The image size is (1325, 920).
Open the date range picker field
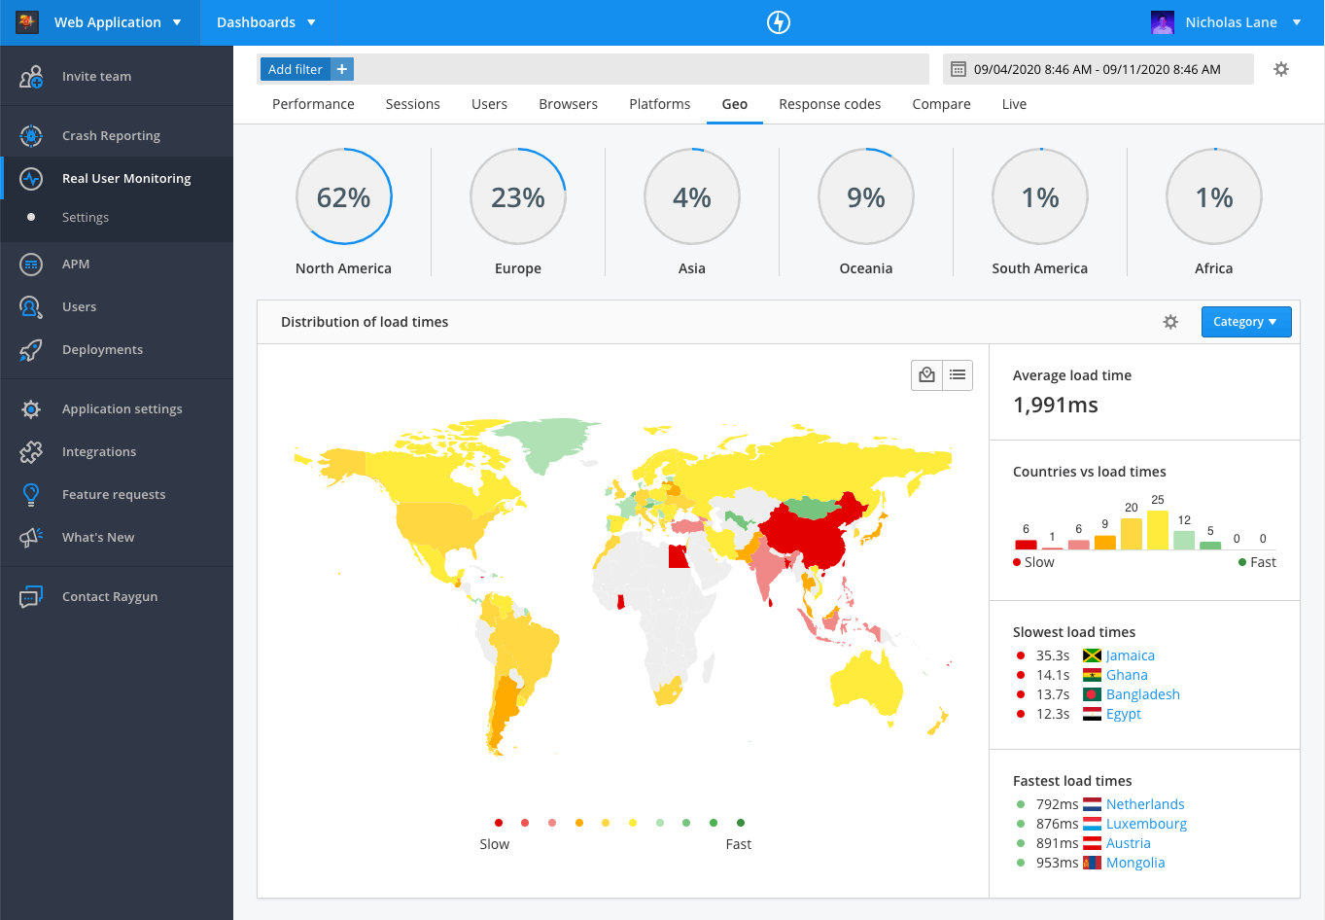(x=1098, y=69)
